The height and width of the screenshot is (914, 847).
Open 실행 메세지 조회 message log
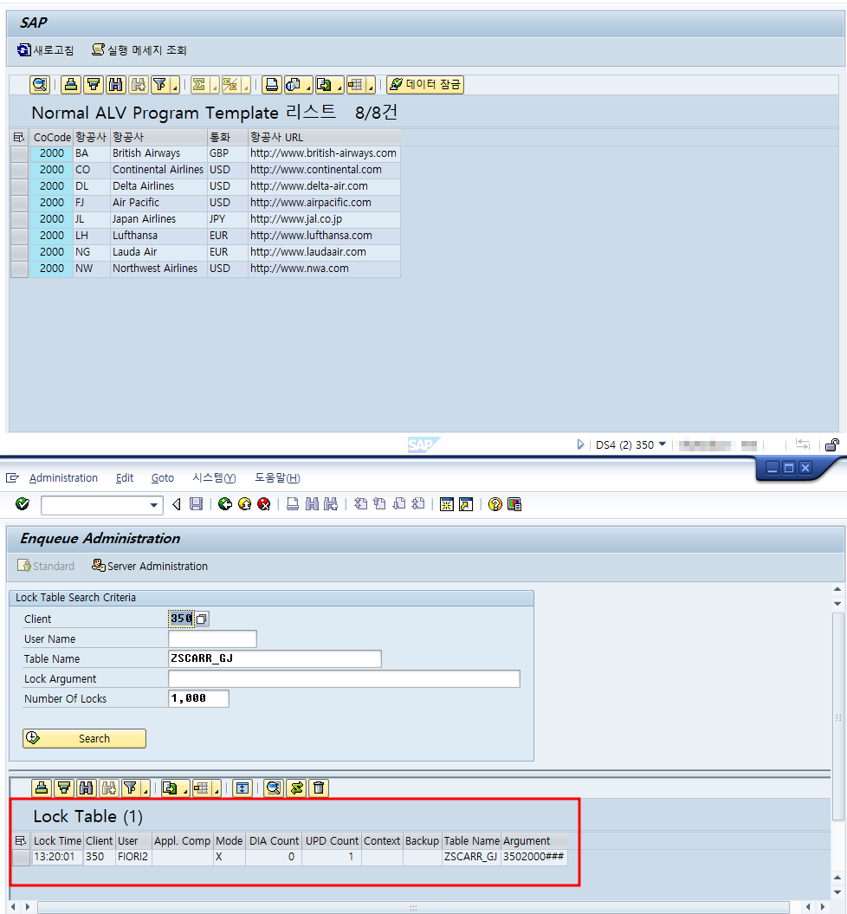[139, 50]
